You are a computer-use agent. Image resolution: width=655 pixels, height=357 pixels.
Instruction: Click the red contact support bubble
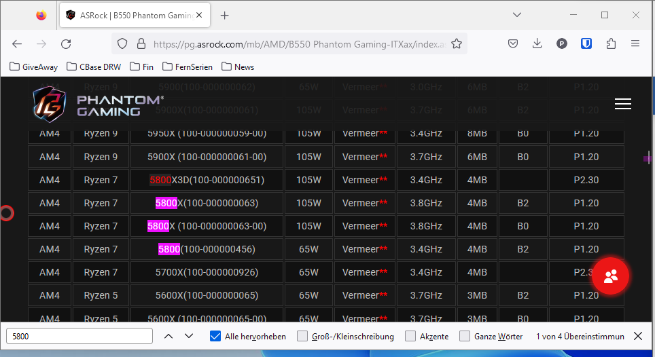(x=610, y=276)
